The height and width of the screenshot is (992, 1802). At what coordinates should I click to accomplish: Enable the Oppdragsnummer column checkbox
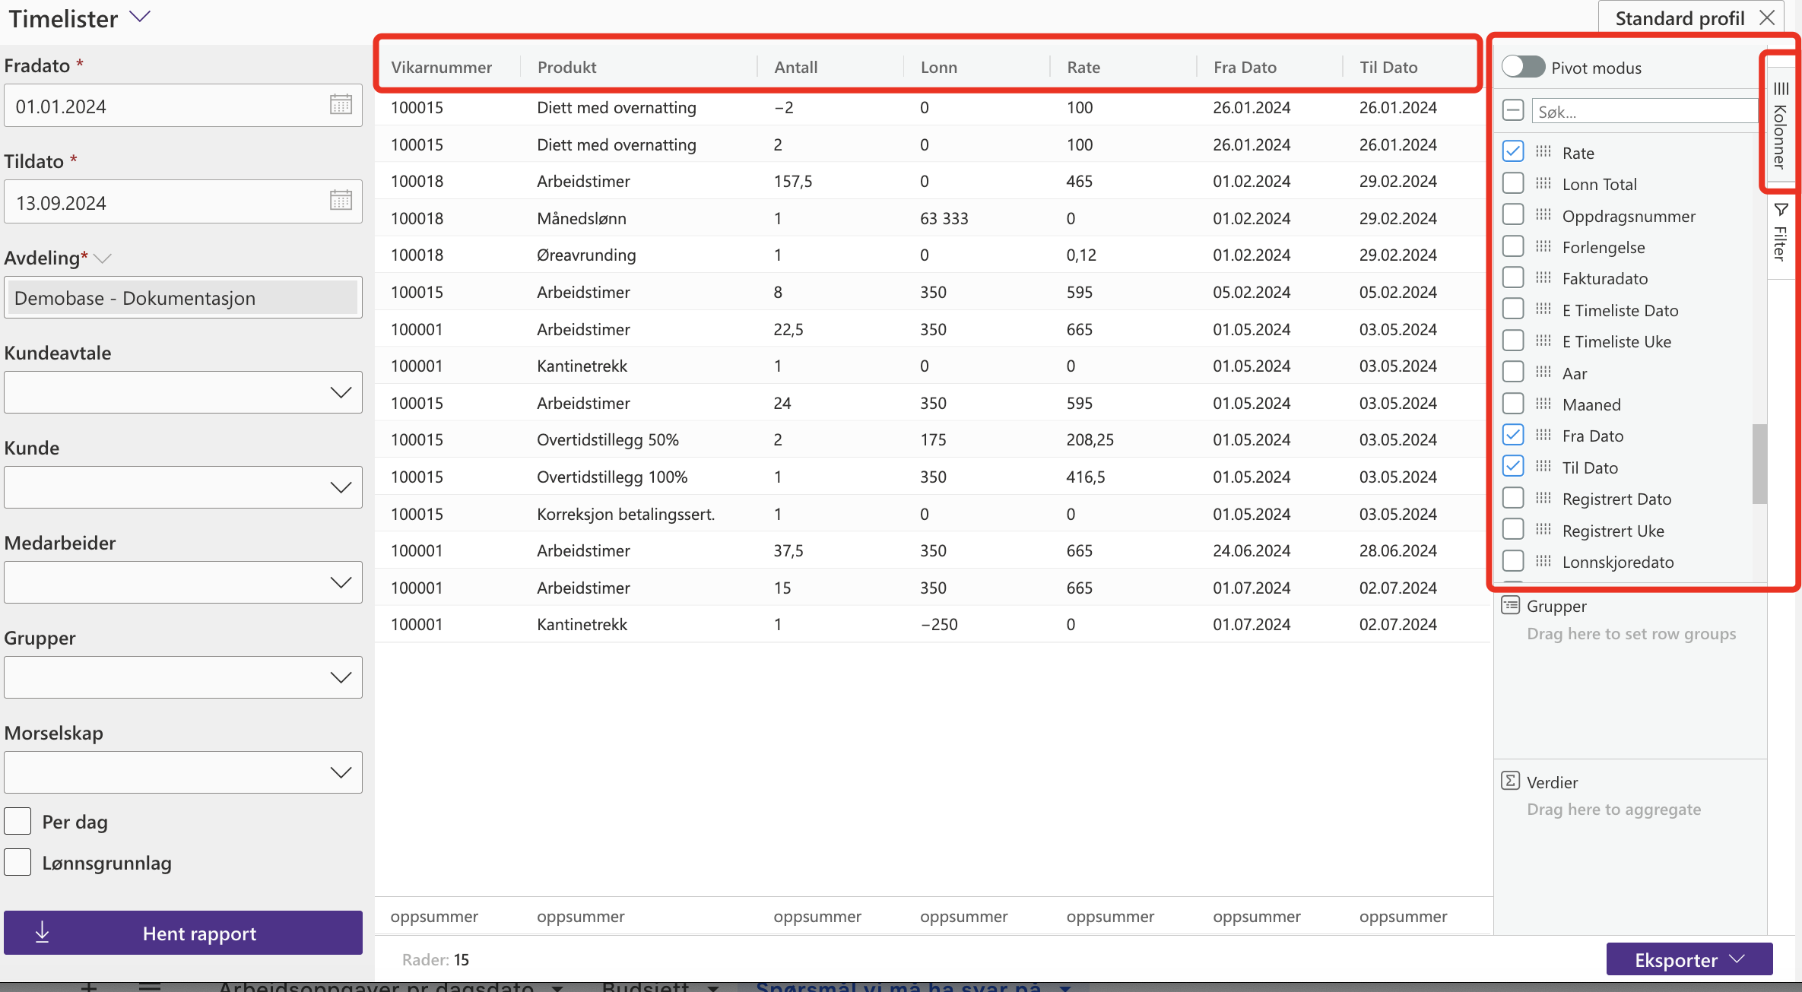(x=1513, y=214)
